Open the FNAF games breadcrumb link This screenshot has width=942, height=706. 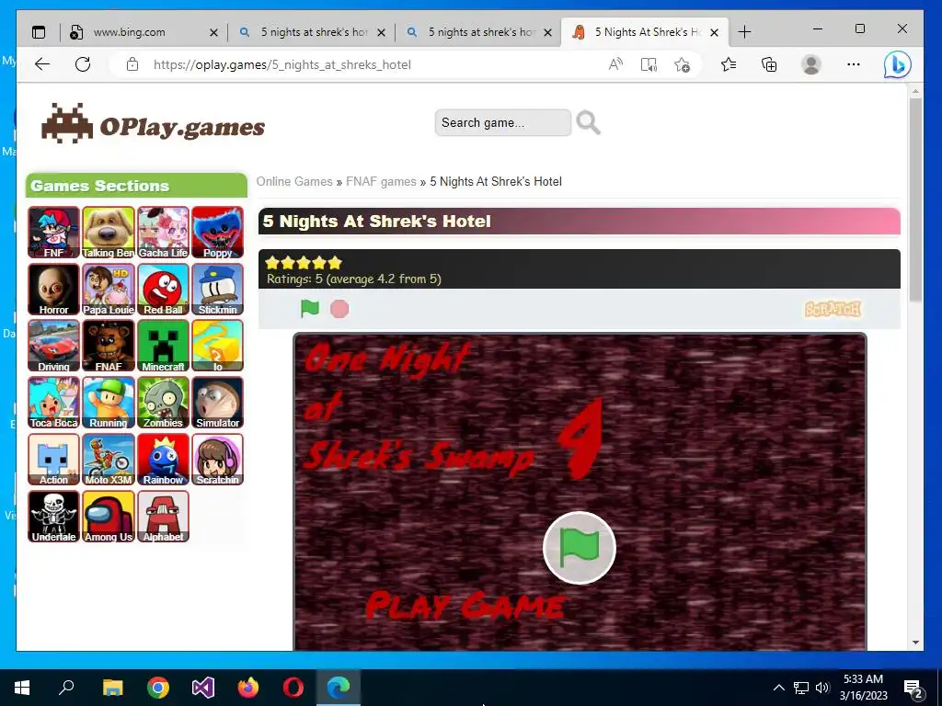coord(381,181)
